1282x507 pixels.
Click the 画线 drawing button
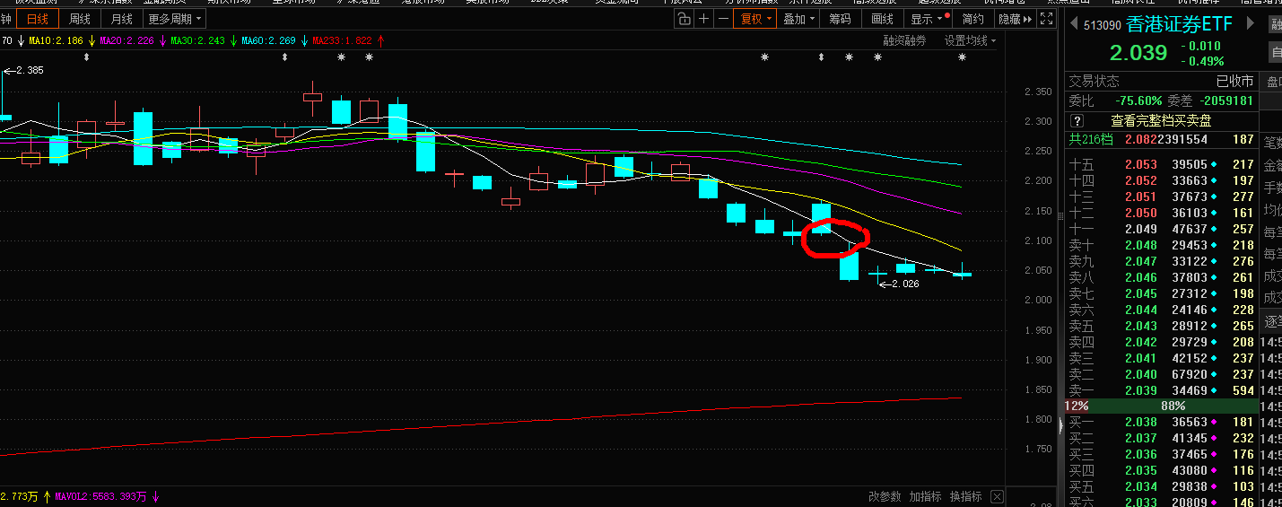point(883,19)
